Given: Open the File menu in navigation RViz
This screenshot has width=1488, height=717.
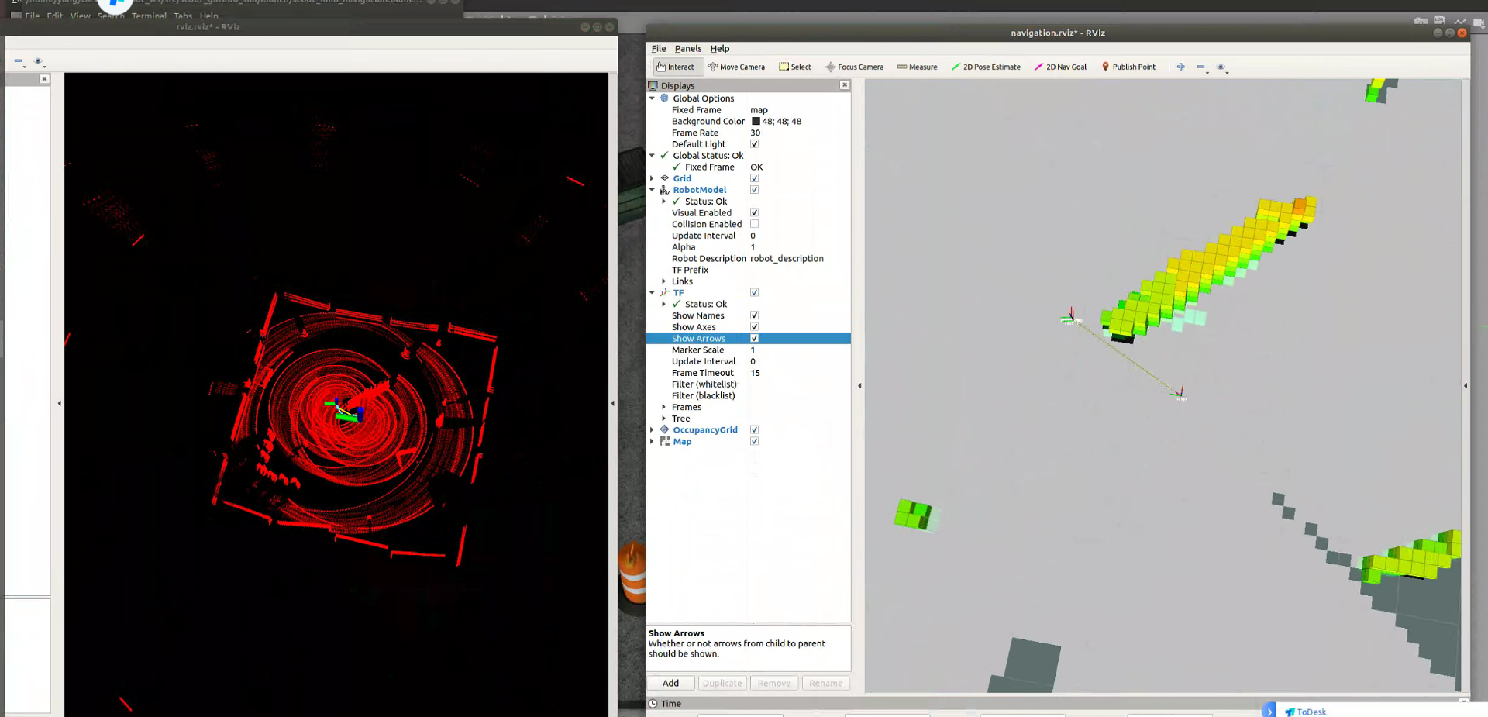Looking at the screenshot, I should click(x=659, y=48).
